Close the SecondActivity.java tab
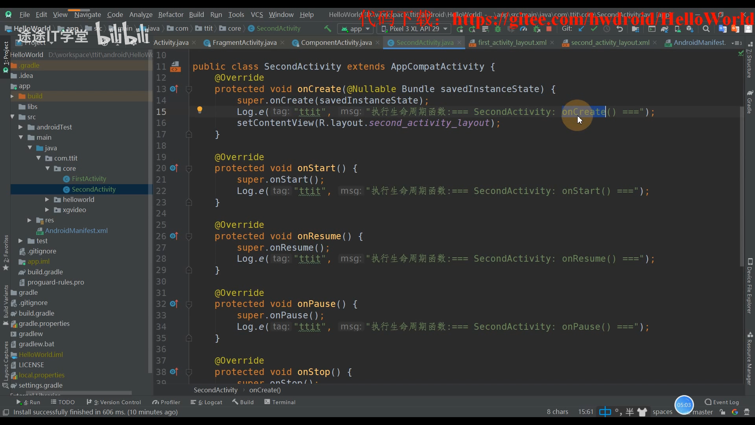This screenshot has height=425, width=755. pos(459,42)
